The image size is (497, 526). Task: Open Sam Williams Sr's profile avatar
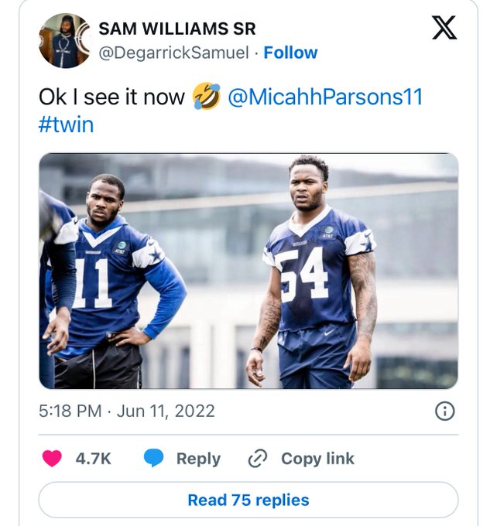(x=65, y=40)
